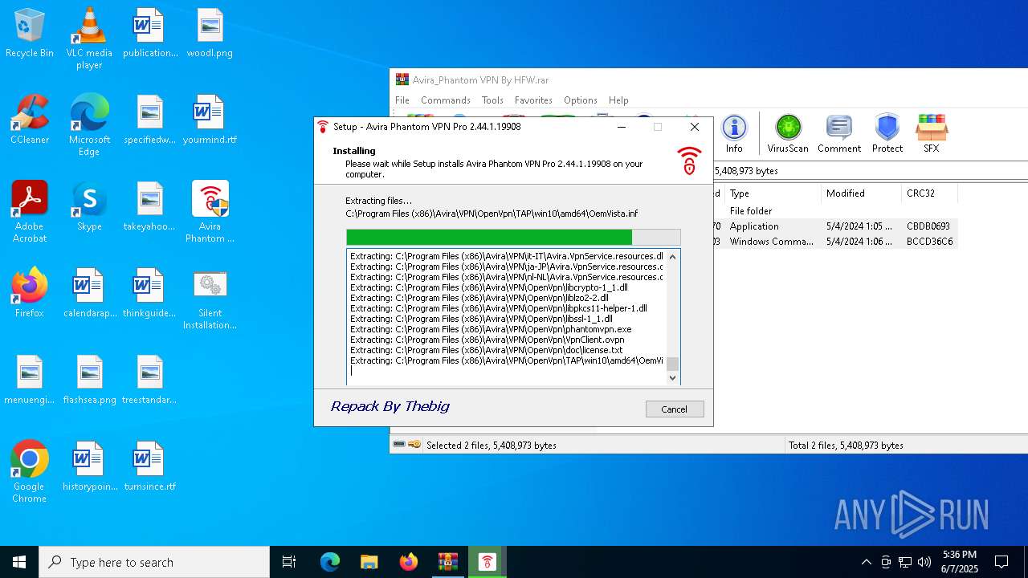Sort WinRAR list by Modified column
The width and height of the screenshot is (1028, 578).
pos(861,193)
